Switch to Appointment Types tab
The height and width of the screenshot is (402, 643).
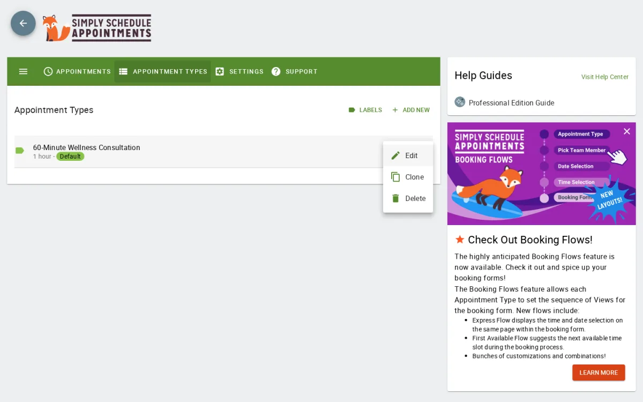click(162, 71)
